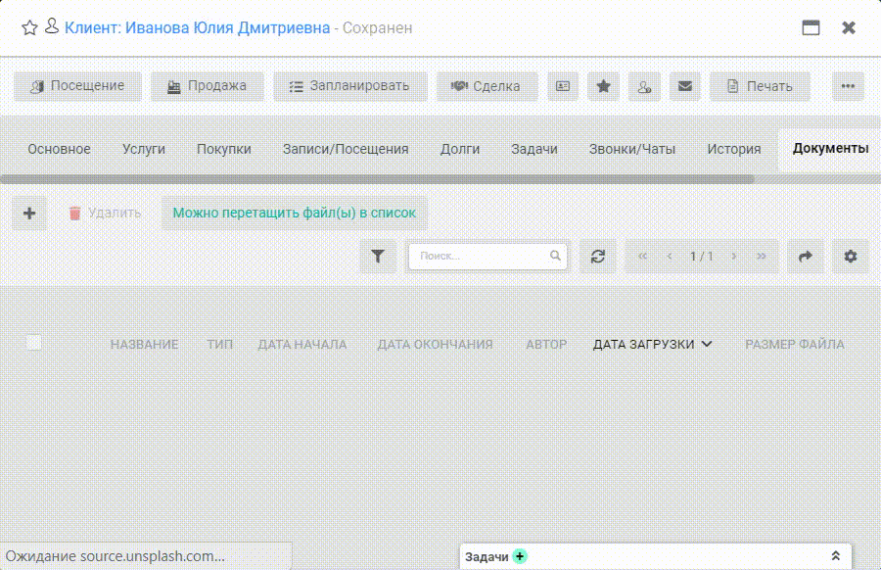
Task: Switch to the Услуги tab
Action: coord(144,149)
